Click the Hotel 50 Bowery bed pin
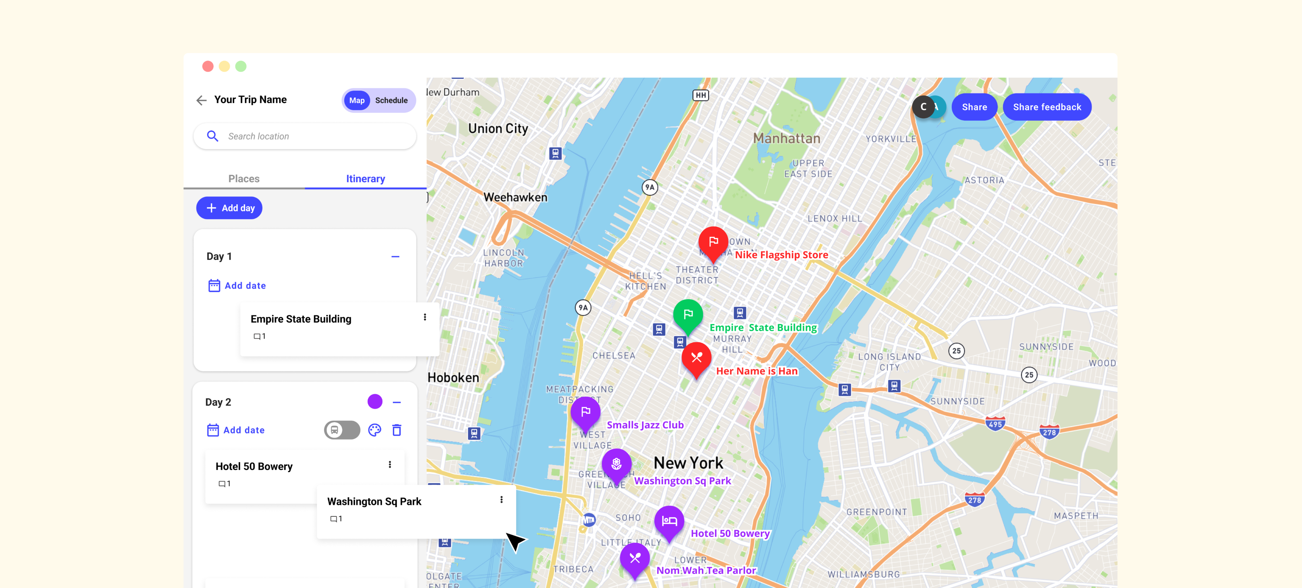Screen dimensions: 1302x588 669,521
